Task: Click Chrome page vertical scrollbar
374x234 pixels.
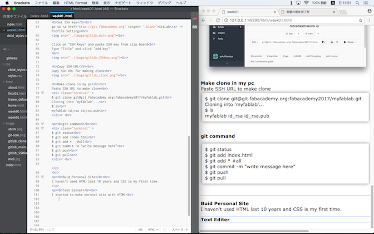Action: coord(372,206)
